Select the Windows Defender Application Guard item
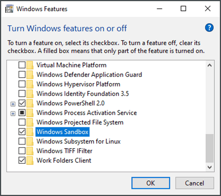The width and height of the screenshot is (221, 196). (89, 75)
